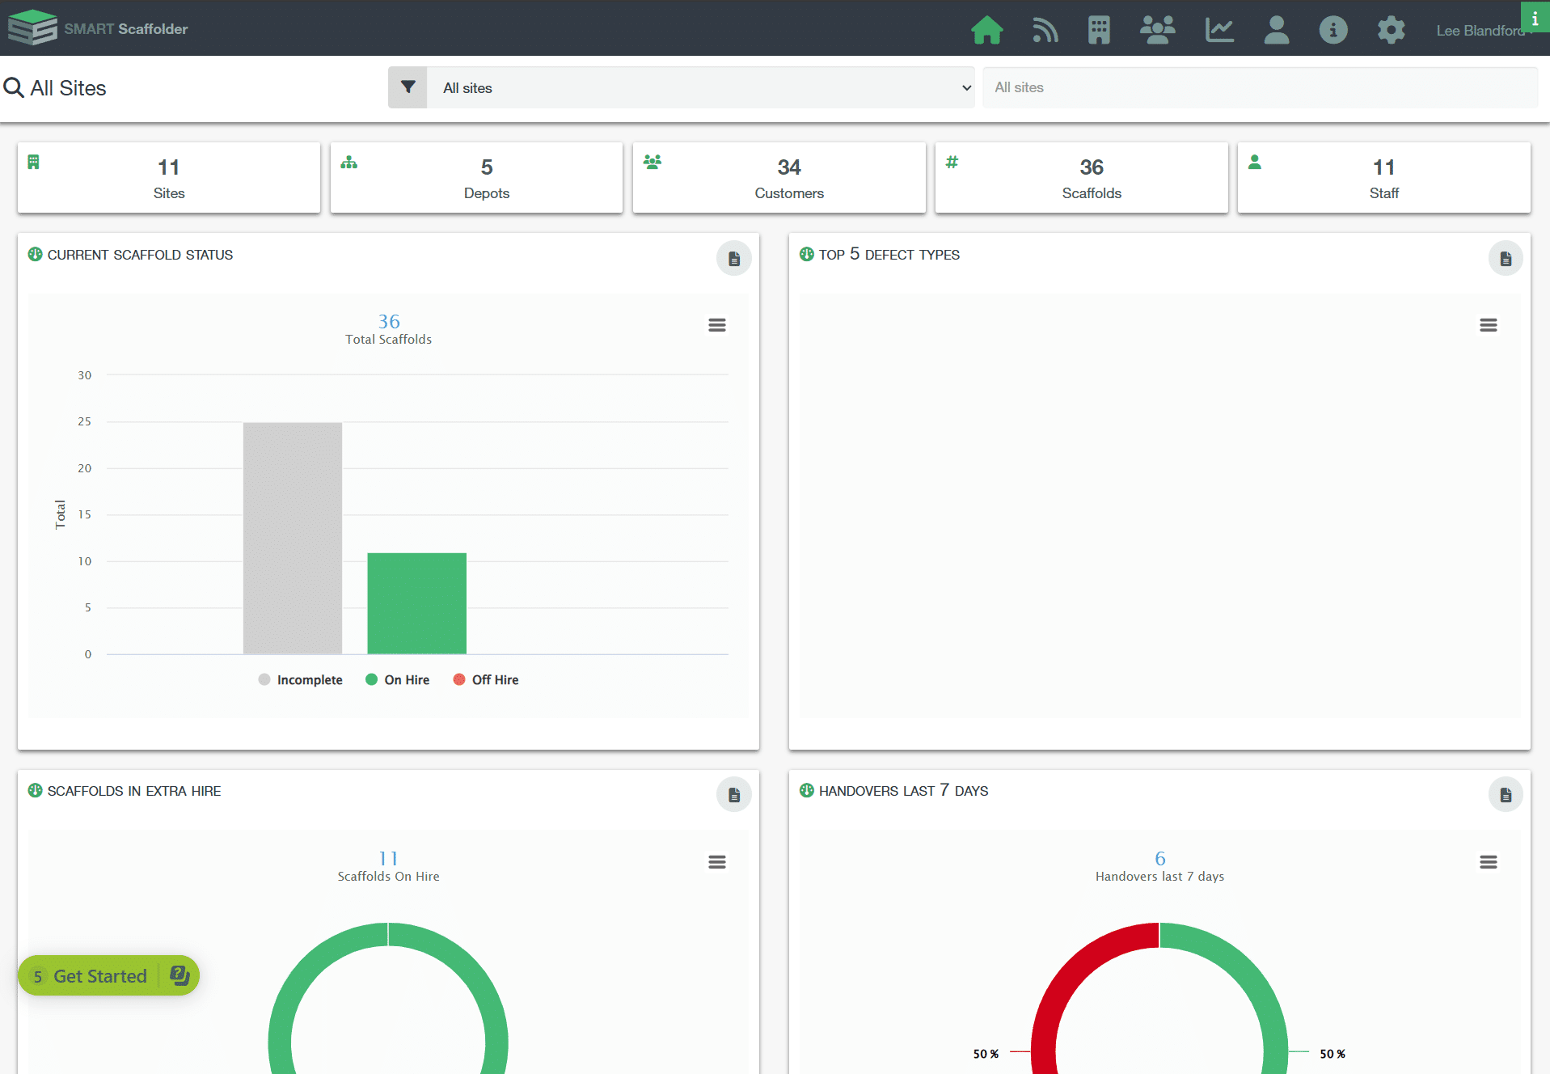Viewport: 1550px width, 1074px height.
Task: Click the green On Hire bar
Action: pos(416,603)
